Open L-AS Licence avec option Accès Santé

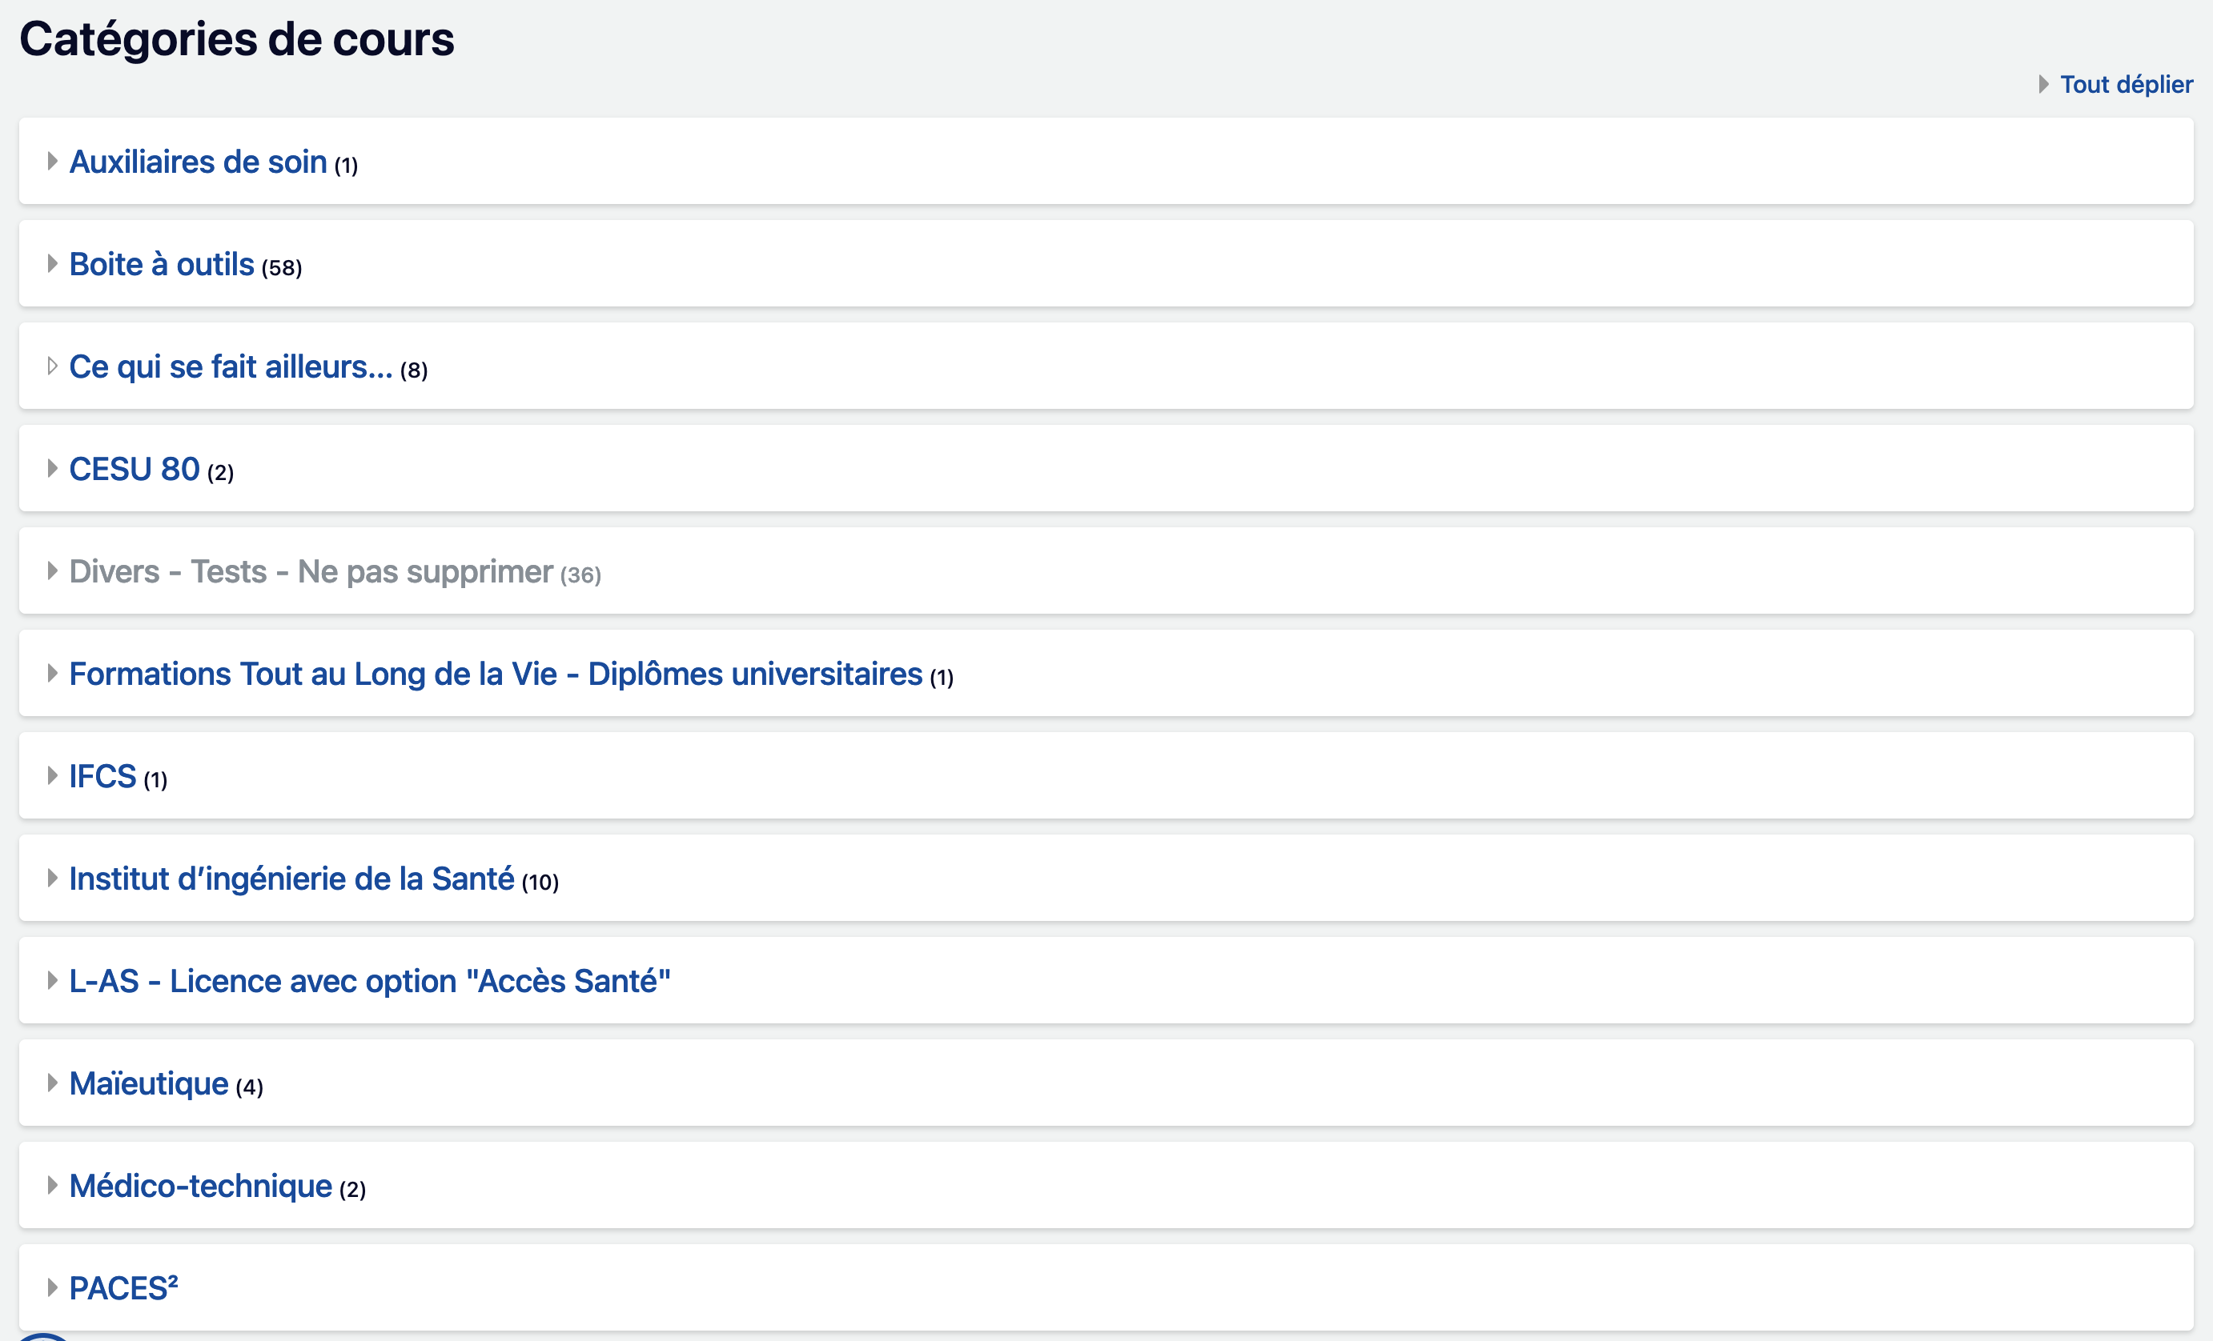pos(369,981)
